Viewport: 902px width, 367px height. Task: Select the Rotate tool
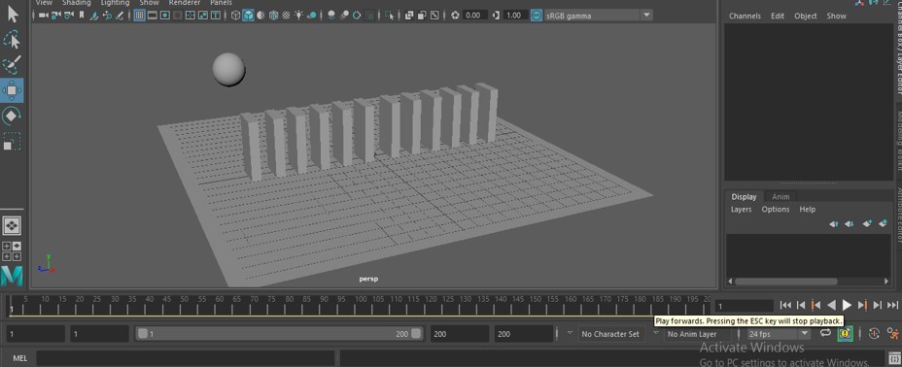pos(12,117)
